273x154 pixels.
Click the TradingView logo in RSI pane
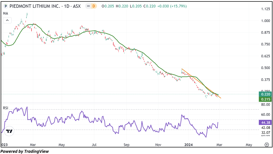point(9,131)
